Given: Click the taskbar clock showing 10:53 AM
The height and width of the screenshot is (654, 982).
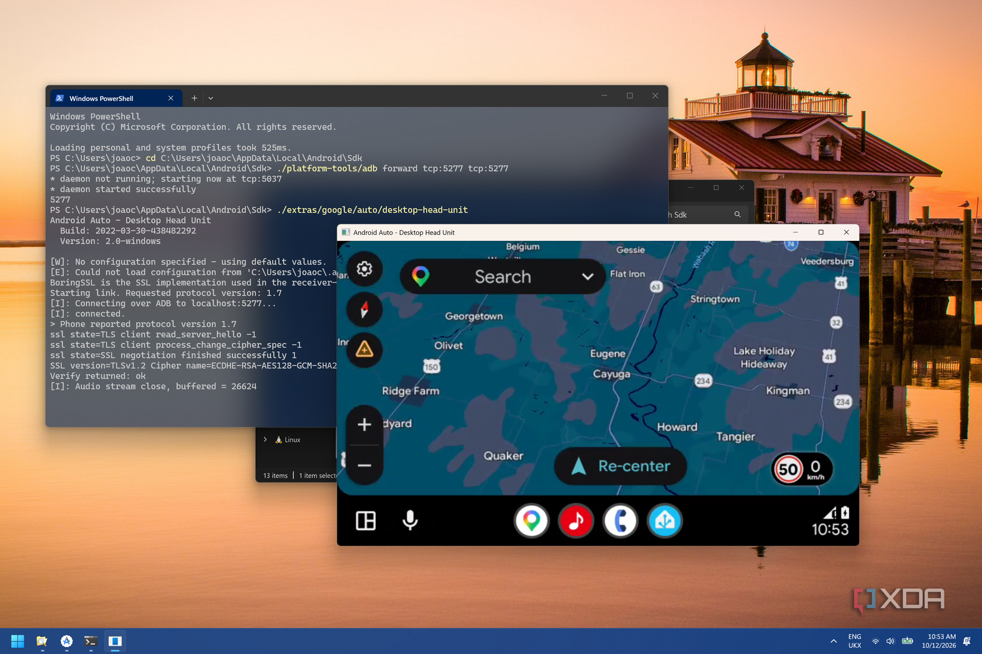Looking at the screenshot, I should tap(939, 641).
